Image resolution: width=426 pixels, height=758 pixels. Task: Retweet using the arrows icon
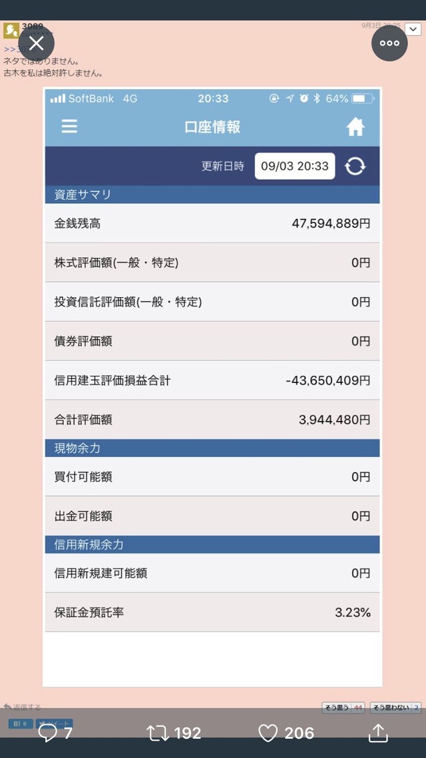[x=159, y=733]
